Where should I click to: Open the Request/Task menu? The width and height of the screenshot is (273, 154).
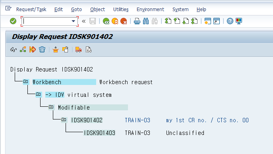click(x=31, y=10)
